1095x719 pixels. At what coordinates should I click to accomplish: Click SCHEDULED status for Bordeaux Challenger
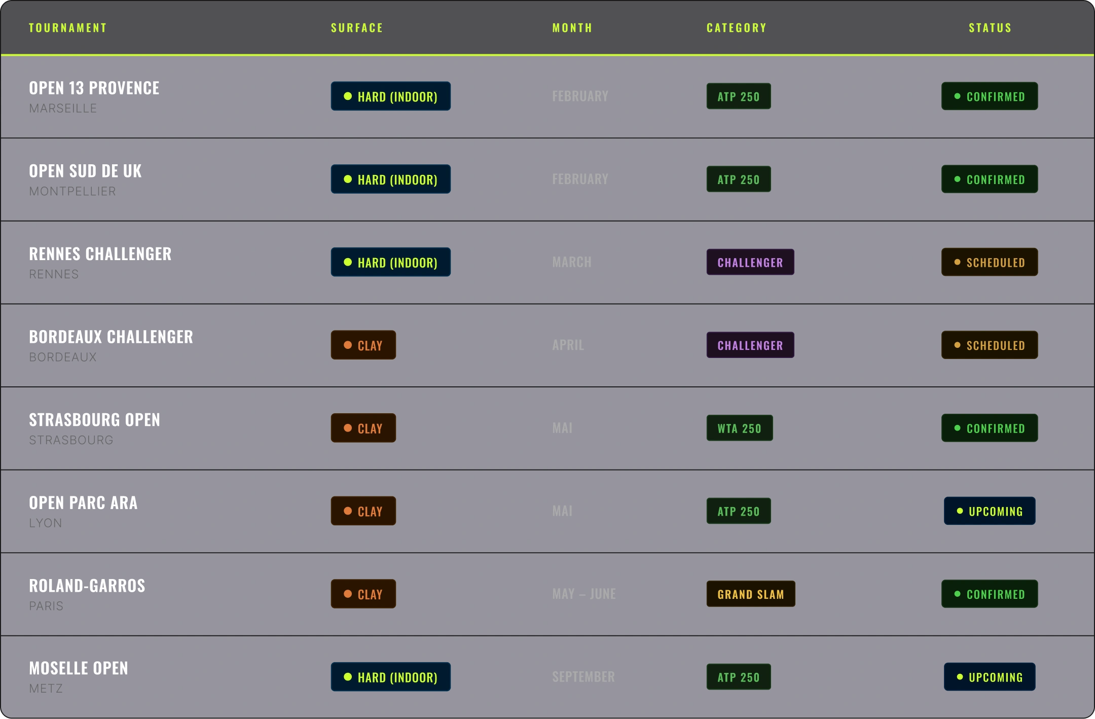990,345
